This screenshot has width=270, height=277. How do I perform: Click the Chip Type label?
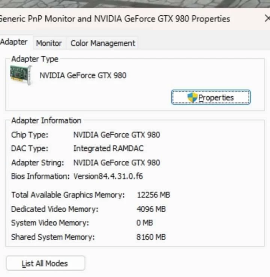30,135
